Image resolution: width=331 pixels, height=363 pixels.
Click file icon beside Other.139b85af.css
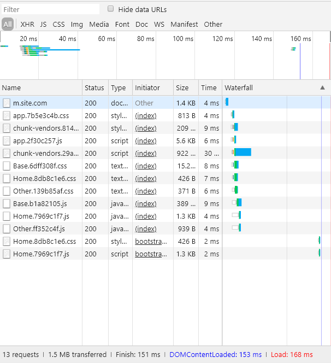[x=7, y=191]
